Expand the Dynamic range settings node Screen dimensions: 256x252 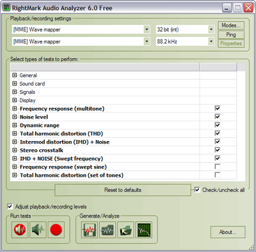coord(15,125)
